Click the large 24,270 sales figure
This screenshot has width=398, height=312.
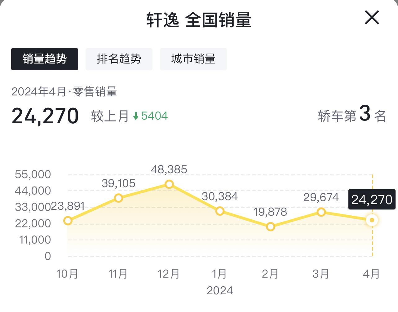[45, 116]
